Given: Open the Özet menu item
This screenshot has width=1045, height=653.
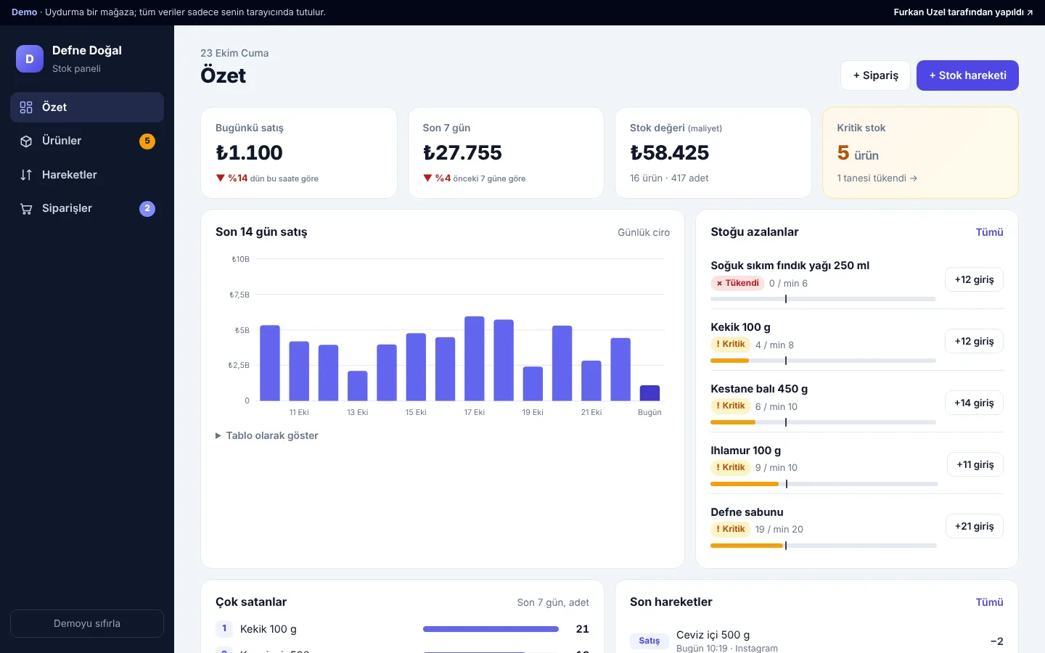Looking at the screenshot, I should click(x=87, y=107).
